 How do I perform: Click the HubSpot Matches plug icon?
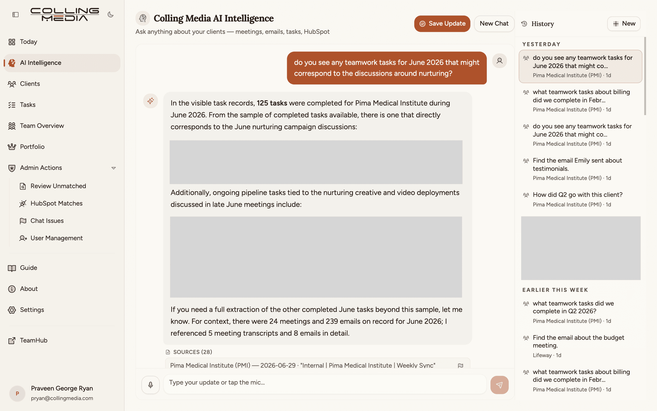[x=23, y=204]
